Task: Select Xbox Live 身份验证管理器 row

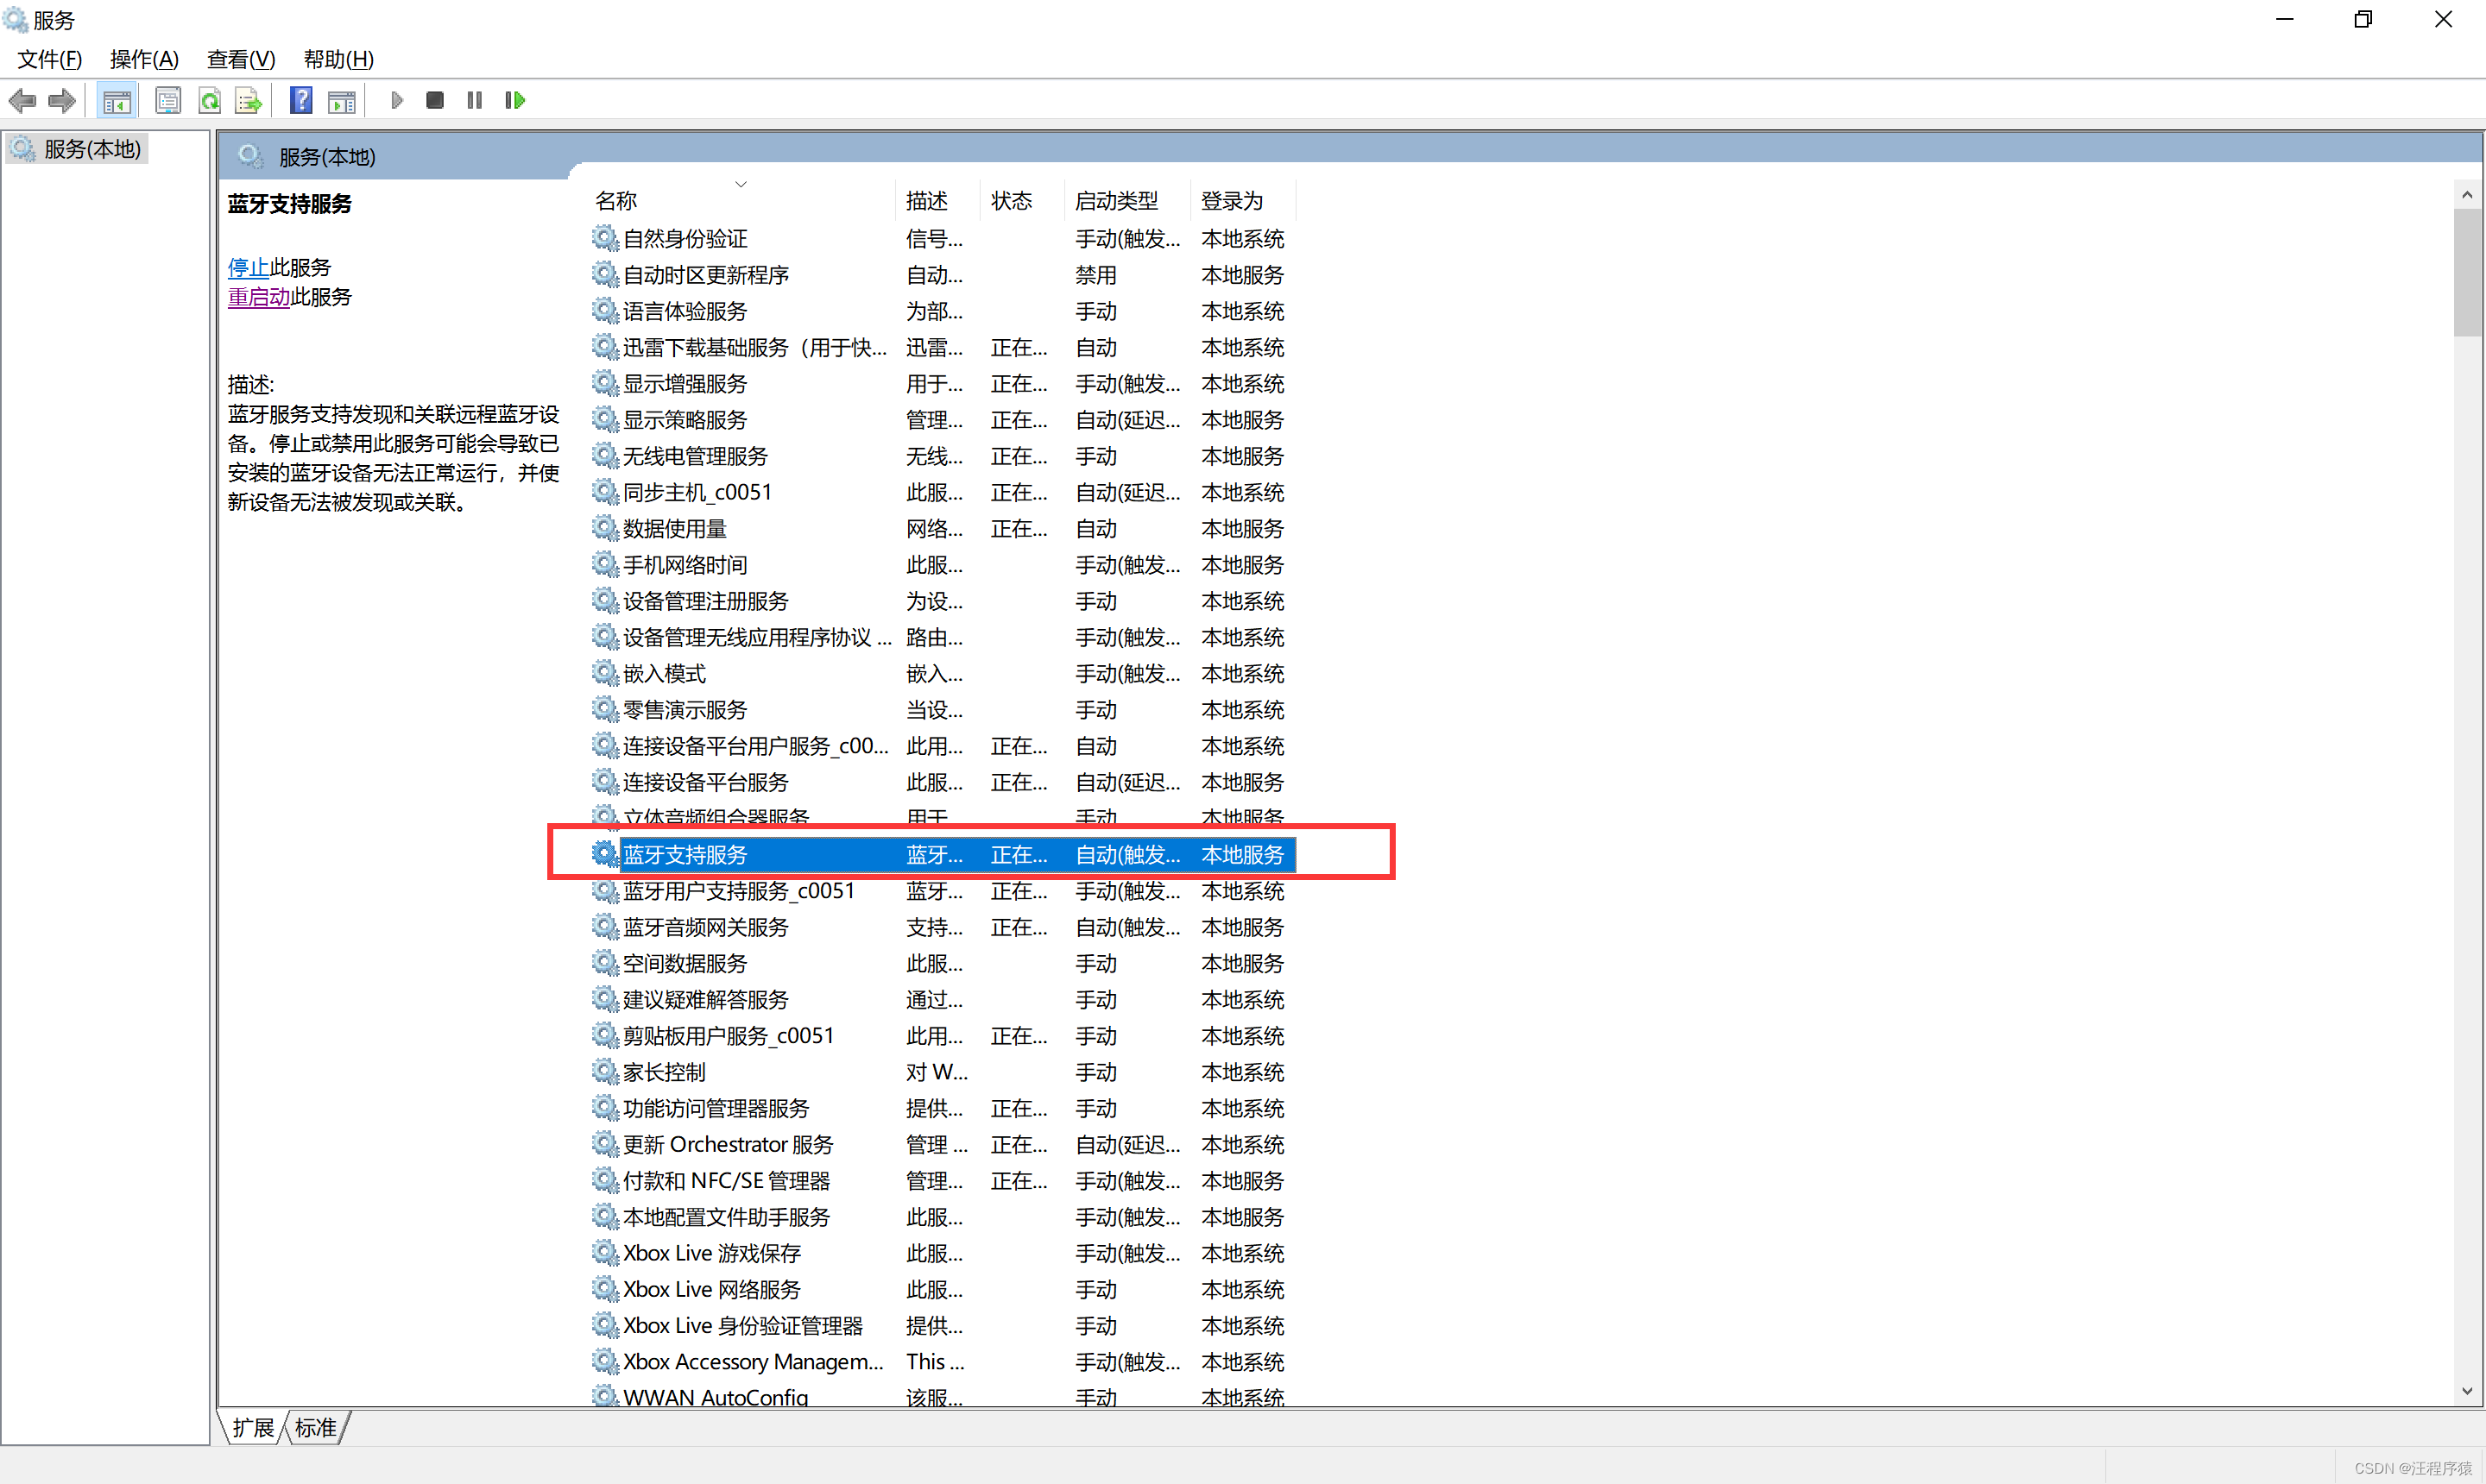Action: (942, 1325)
